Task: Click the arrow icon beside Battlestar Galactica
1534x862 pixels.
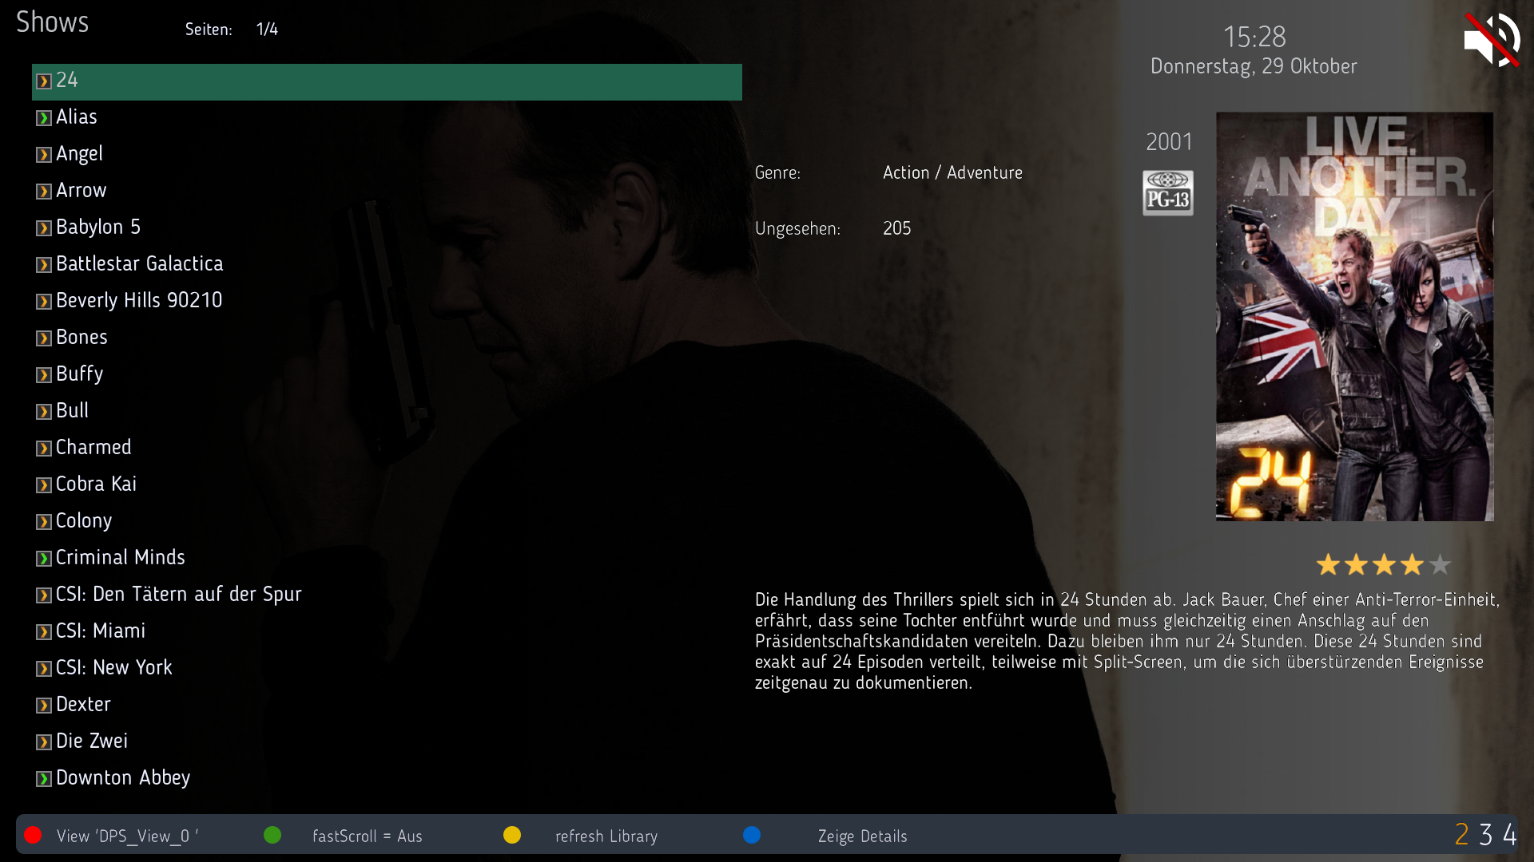Action: point(44,265)
